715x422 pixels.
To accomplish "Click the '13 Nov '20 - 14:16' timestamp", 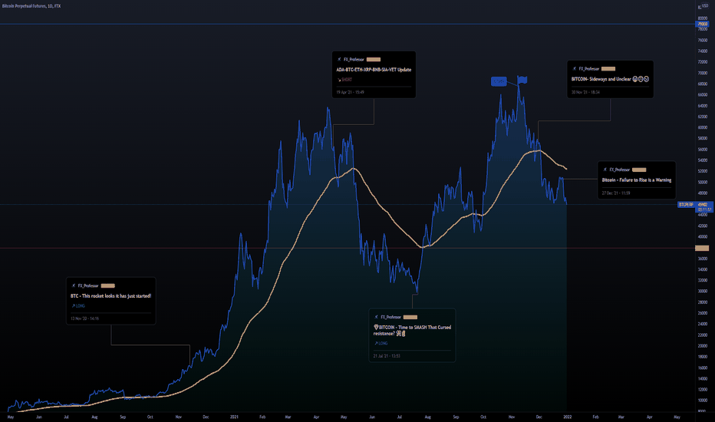I will 85,318.
